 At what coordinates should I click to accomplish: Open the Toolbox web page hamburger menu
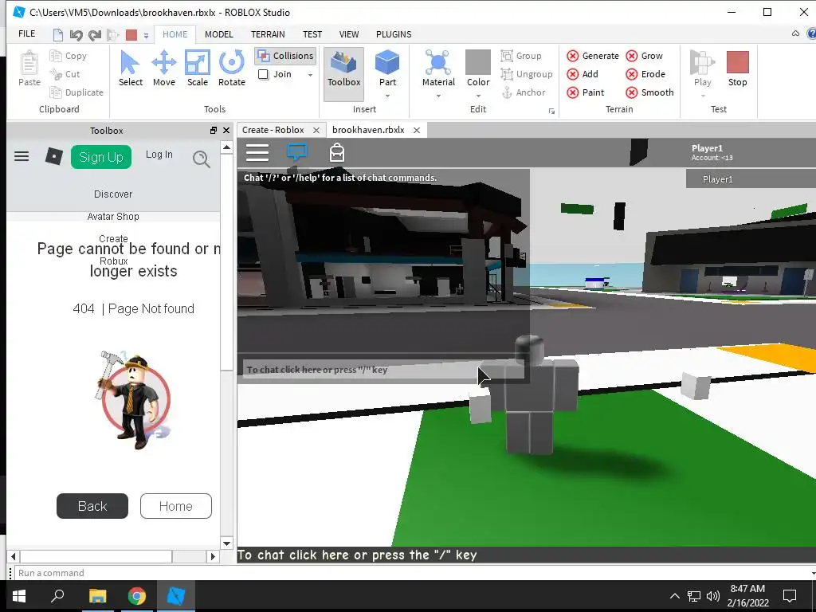pos(22,156)
